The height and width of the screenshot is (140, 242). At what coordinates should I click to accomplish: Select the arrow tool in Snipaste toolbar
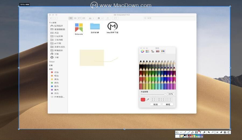pyautogui.click(x=185, y=132)
